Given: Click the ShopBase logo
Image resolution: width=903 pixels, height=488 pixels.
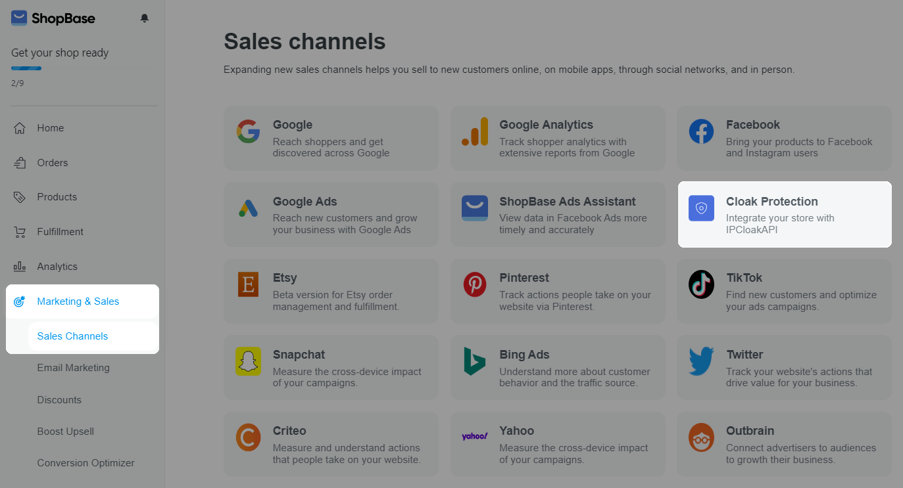Looking at the screenshot, I should point(53,18).
